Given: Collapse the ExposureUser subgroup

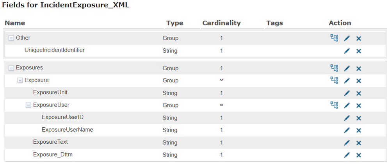Looking at the screenshot, I should [x=28, y=105].
